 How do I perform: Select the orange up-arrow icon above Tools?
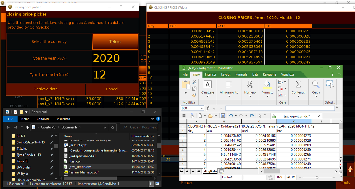tap(351, 169)
